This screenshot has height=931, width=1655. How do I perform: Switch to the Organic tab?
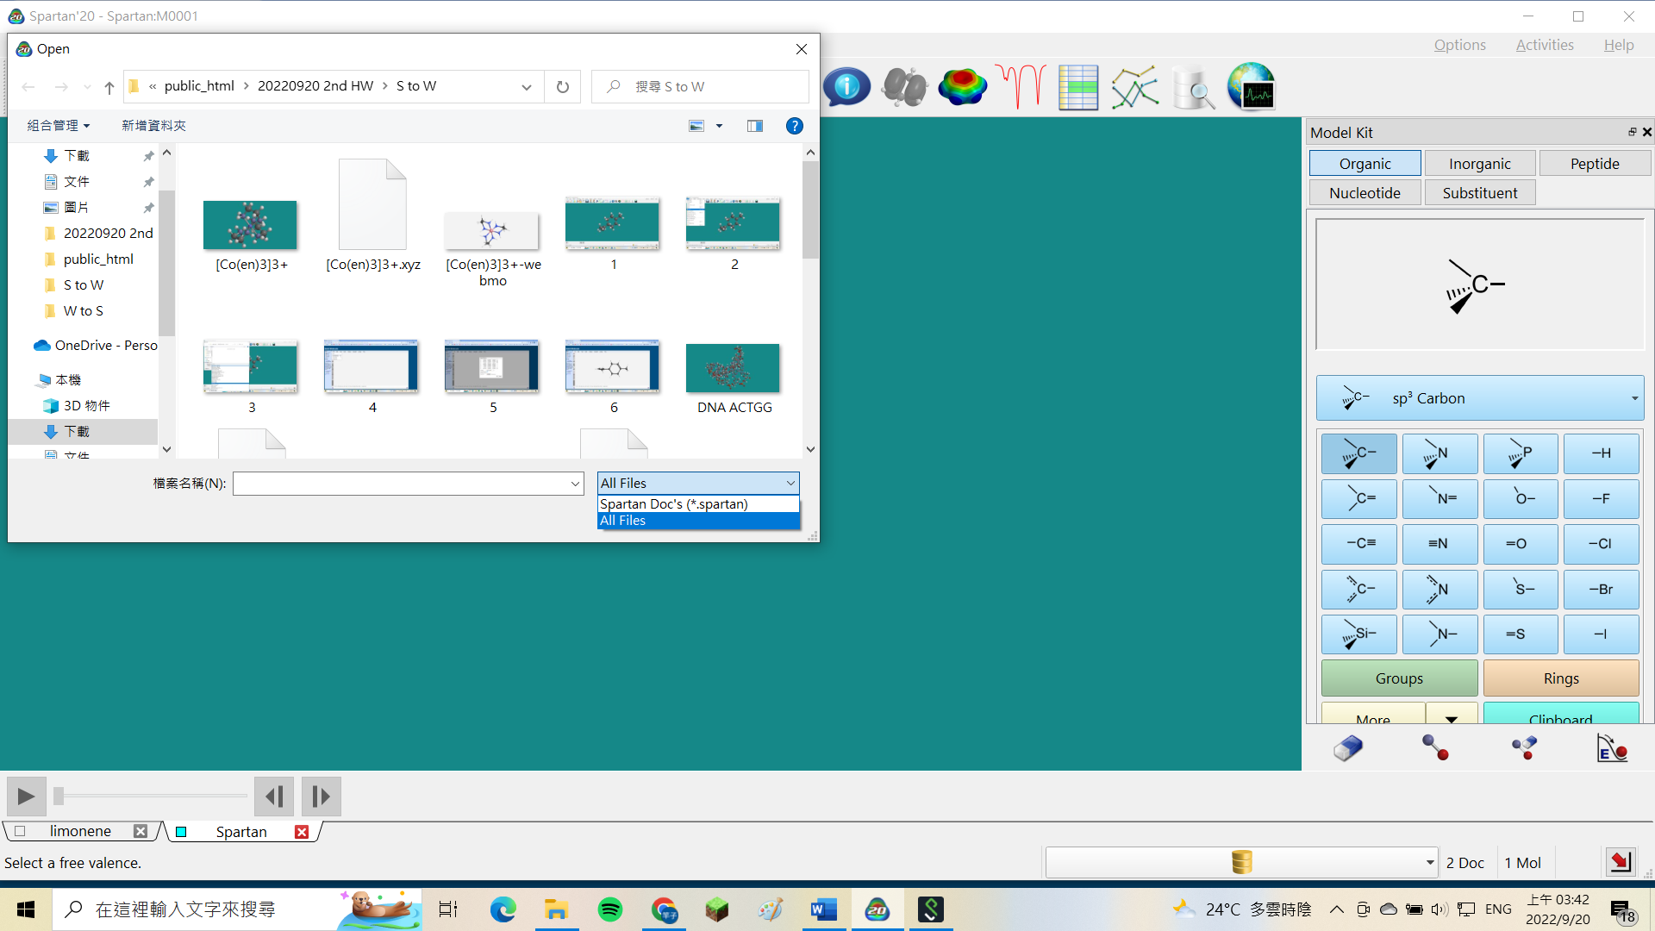(x=1365, y=163)
